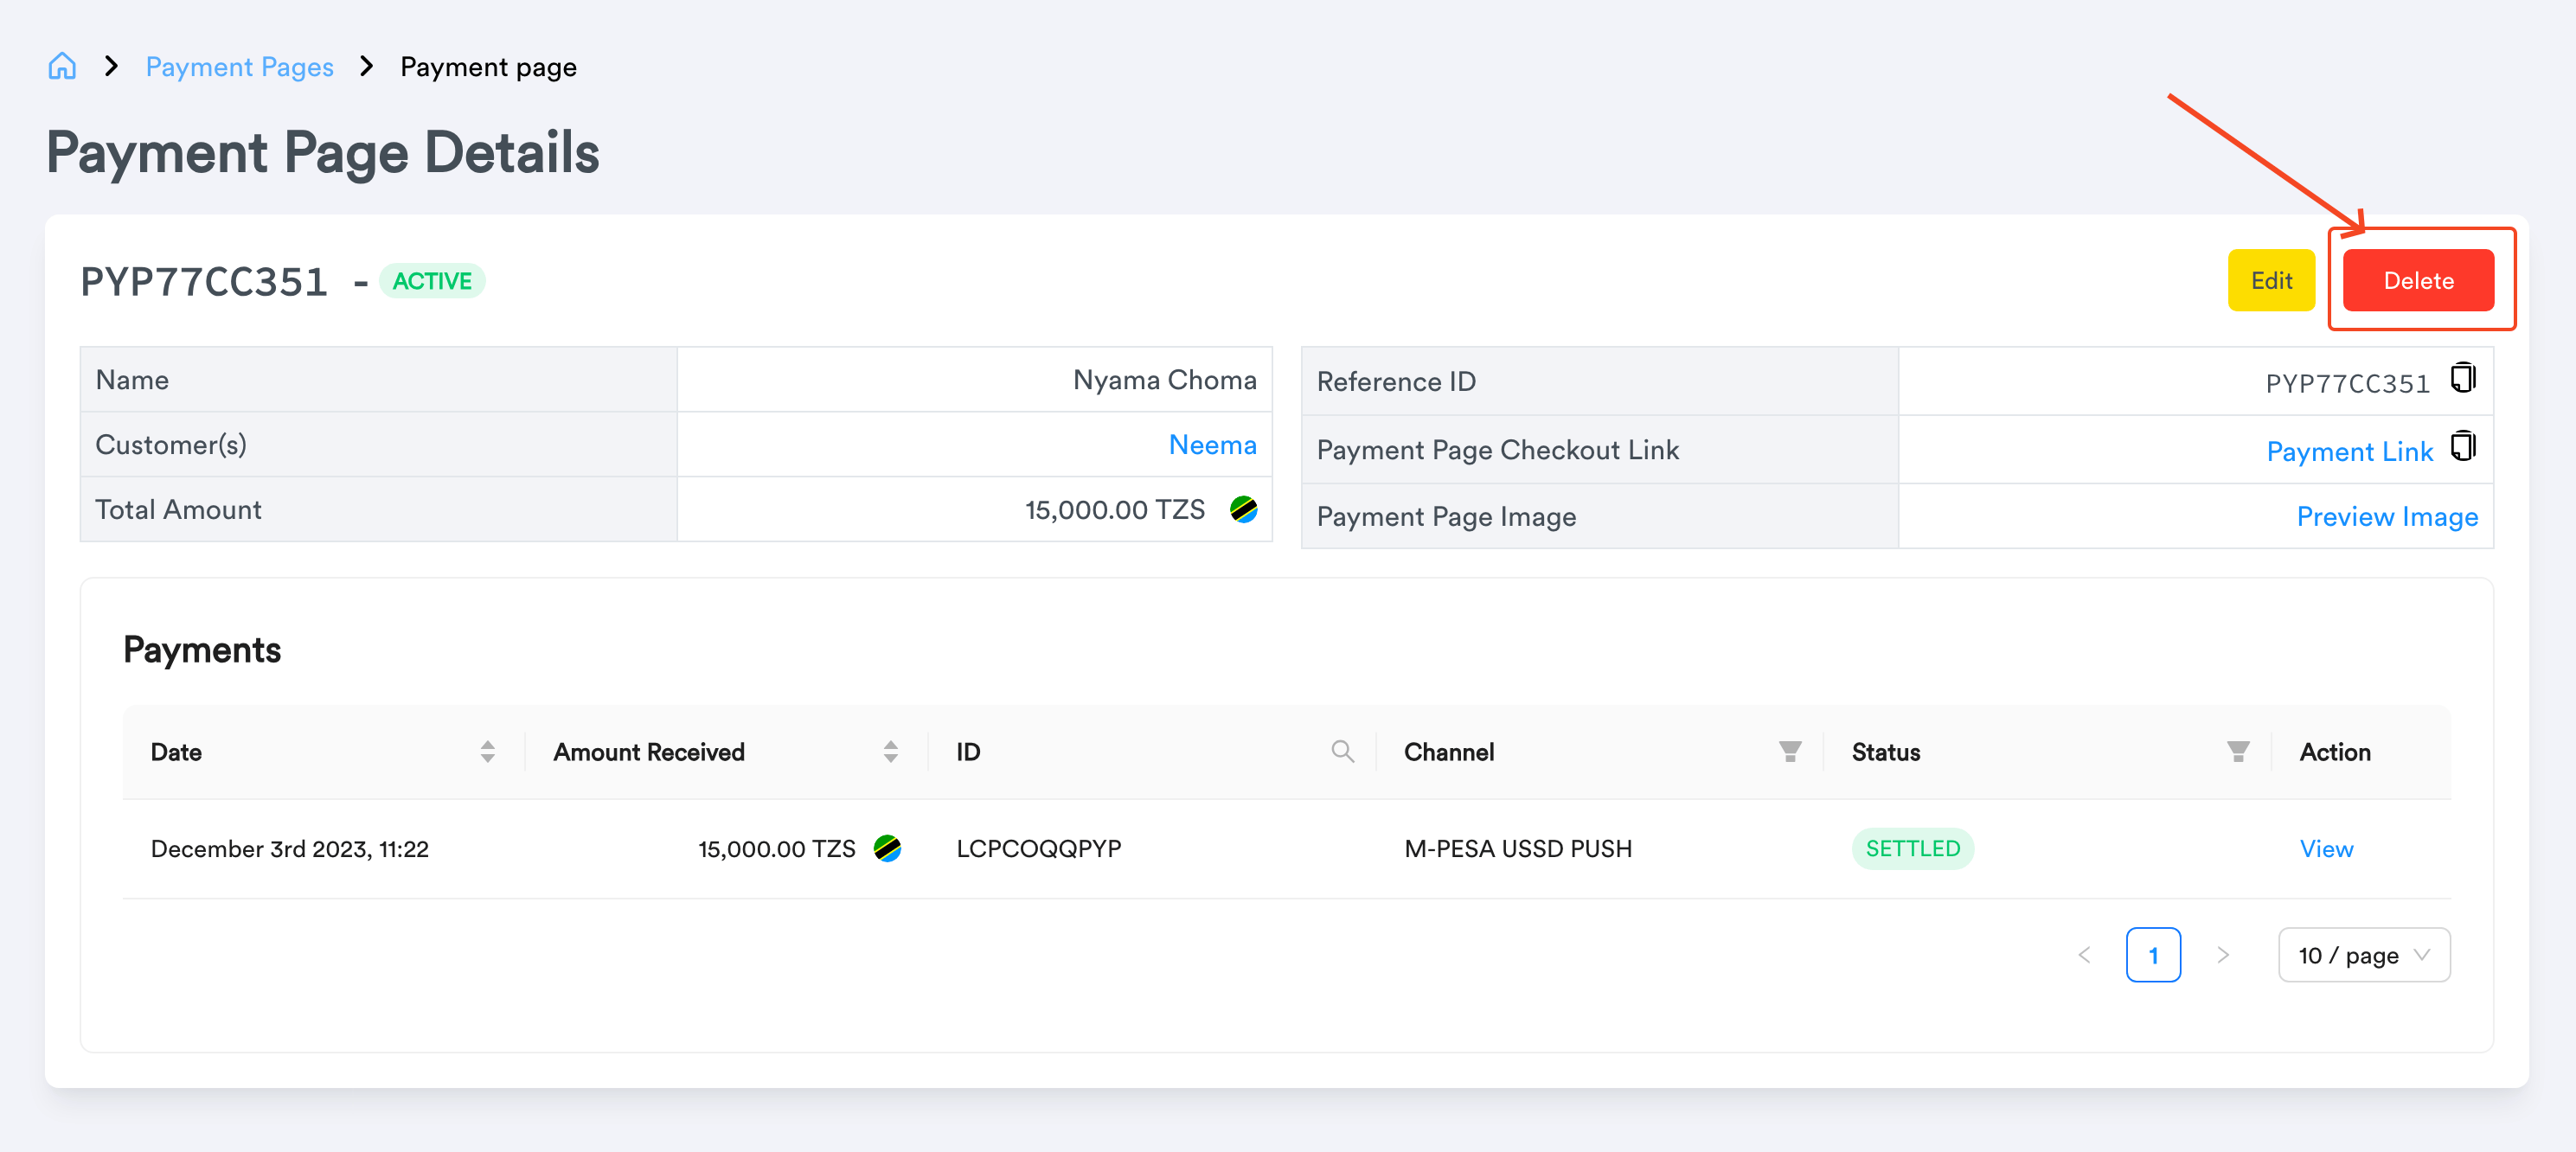Image resolution: width=2576 pixels, height=1152 pixels.
Task: Go to next page of payments
Action: 2222,955
